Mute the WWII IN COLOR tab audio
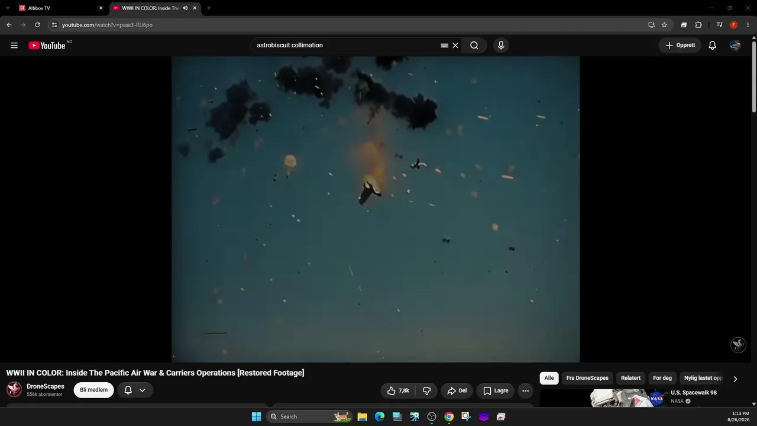The height and width of the screenshot is (426, 757). point(185,8)
